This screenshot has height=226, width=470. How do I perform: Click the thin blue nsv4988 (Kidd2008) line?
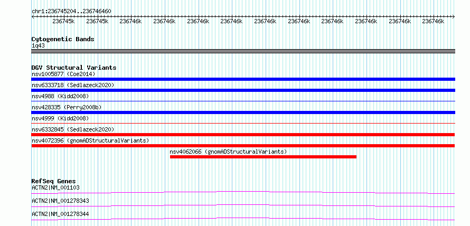pos(243,101)
